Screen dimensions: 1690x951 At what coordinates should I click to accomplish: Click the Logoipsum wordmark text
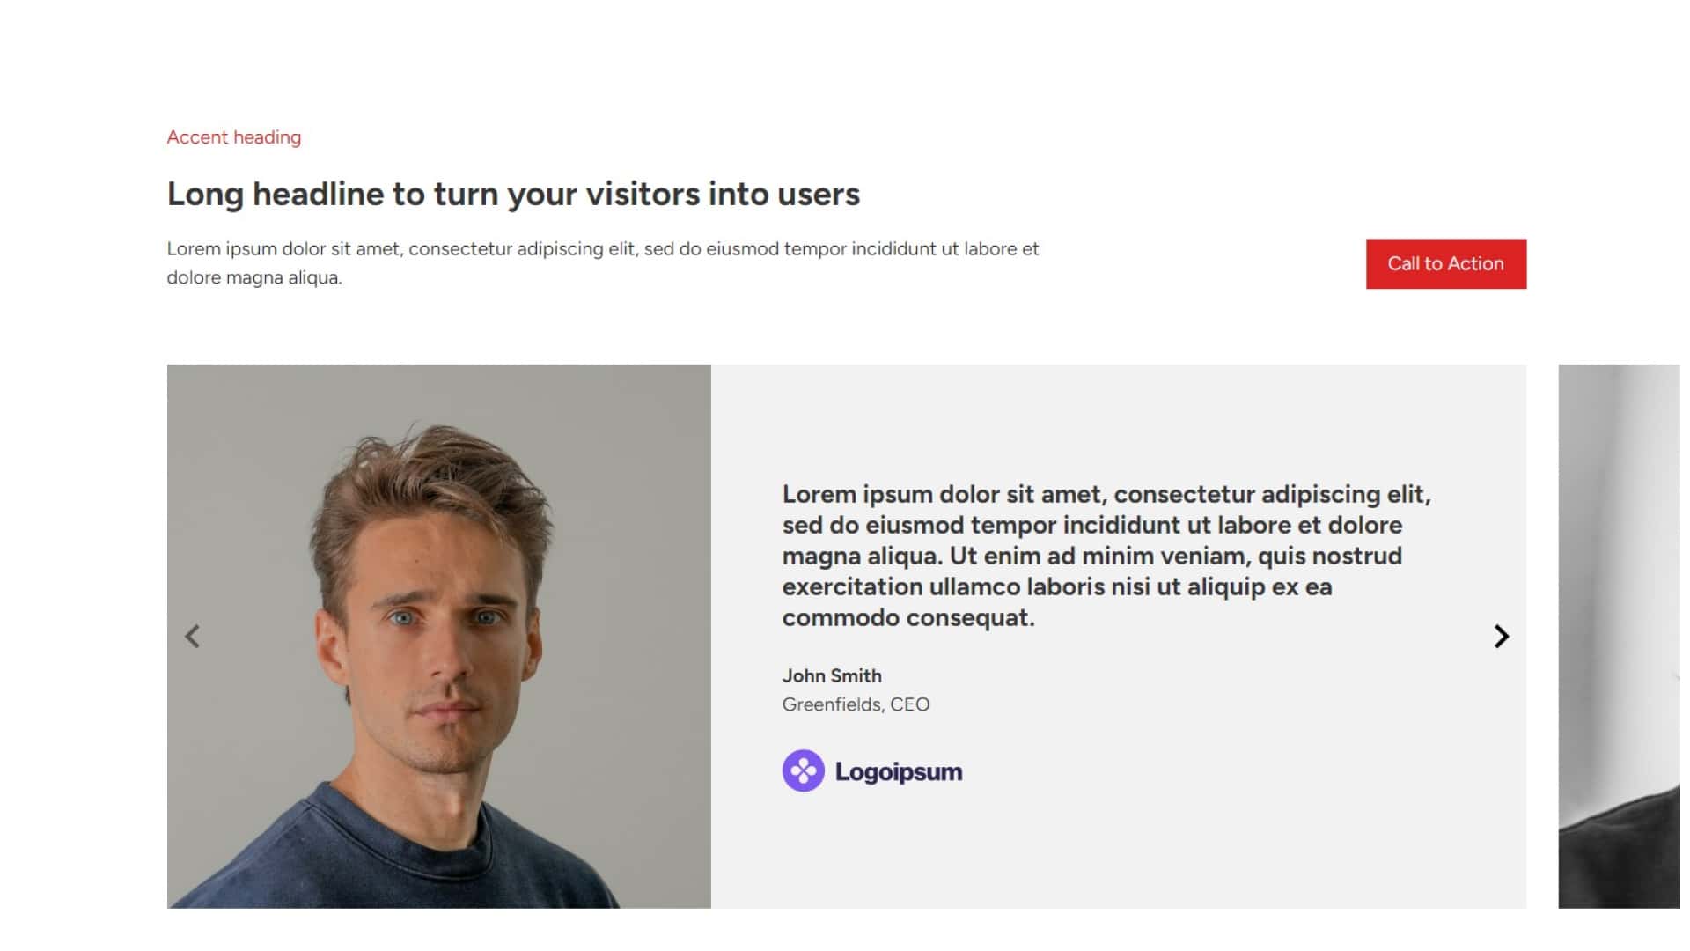tap(899, 772)
